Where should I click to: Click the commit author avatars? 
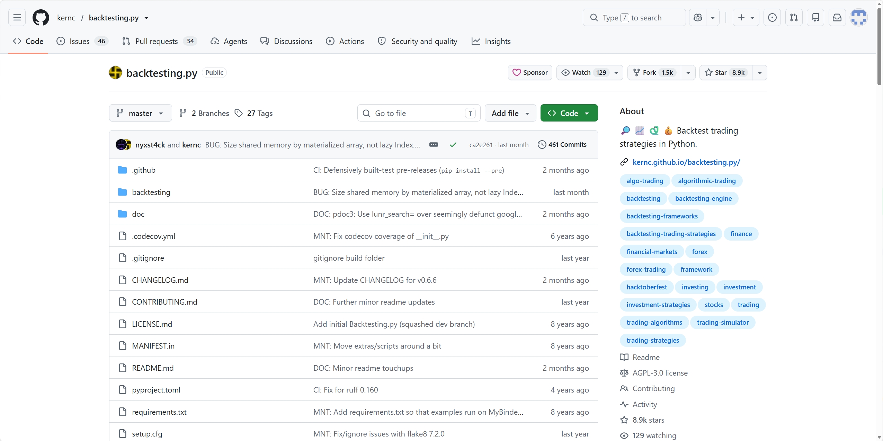123,144
